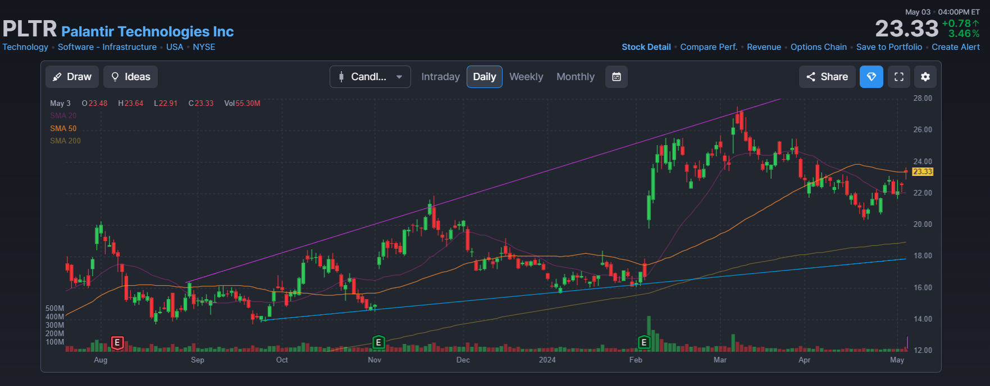Open the Options Chain link
The height and width of the screenshot is (386, 990).
[818, 47]
